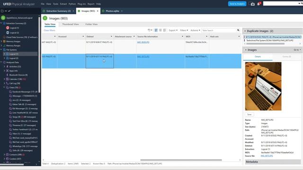
Task: Open the IMG_0073.JPG link in selected row
Action: [143, 57]
